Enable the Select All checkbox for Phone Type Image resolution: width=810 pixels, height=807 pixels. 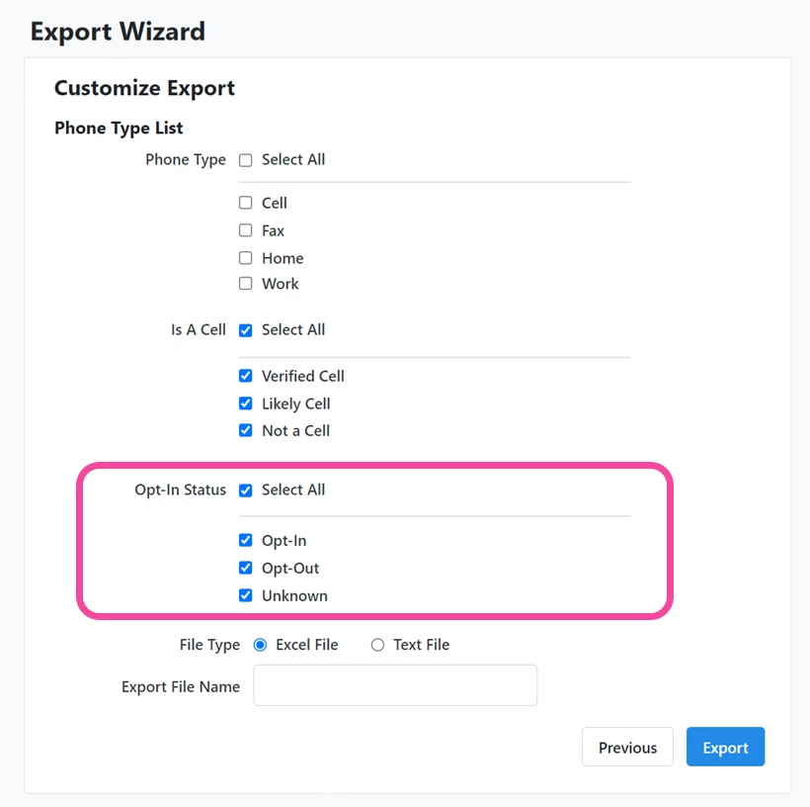tap(245, 159)
